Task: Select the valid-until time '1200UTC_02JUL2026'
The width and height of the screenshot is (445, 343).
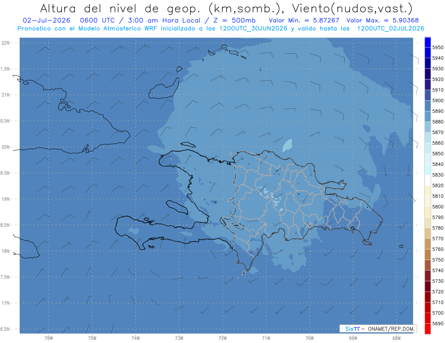Action: [x=390, y=28]
